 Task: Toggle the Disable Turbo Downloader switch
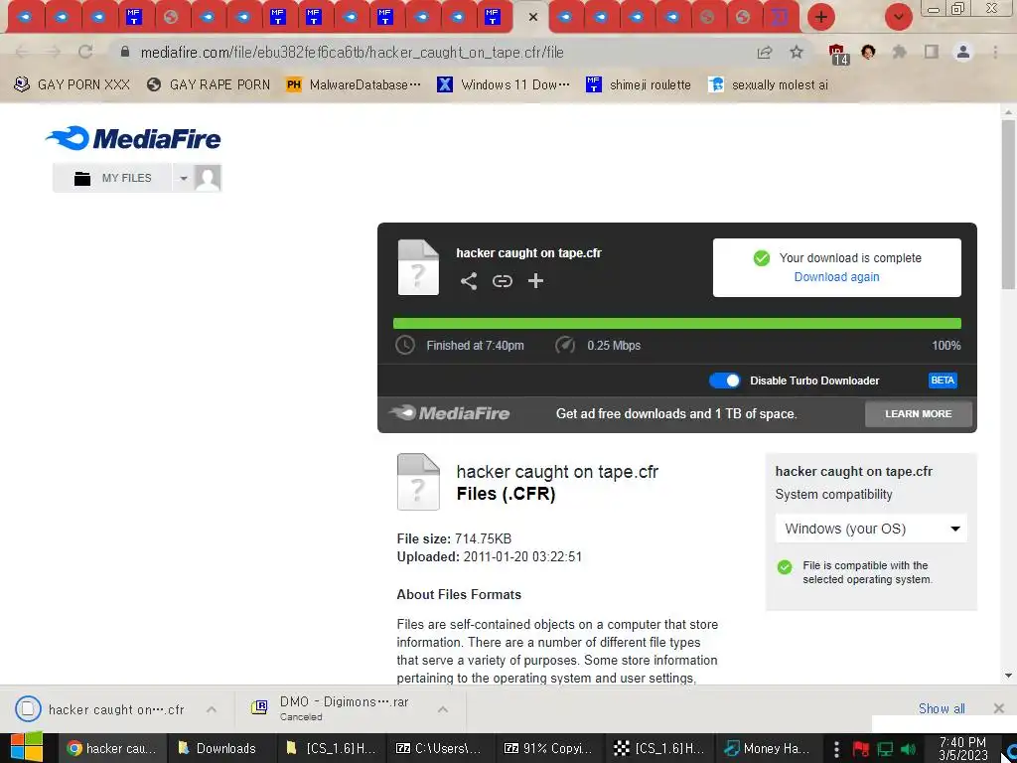(724, 381)
